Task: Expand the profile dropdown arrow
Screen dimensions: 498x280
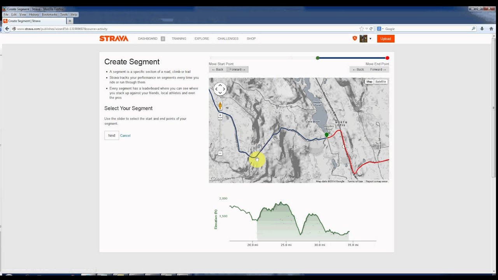Action: pyautogui.click(x=370, y=38)
